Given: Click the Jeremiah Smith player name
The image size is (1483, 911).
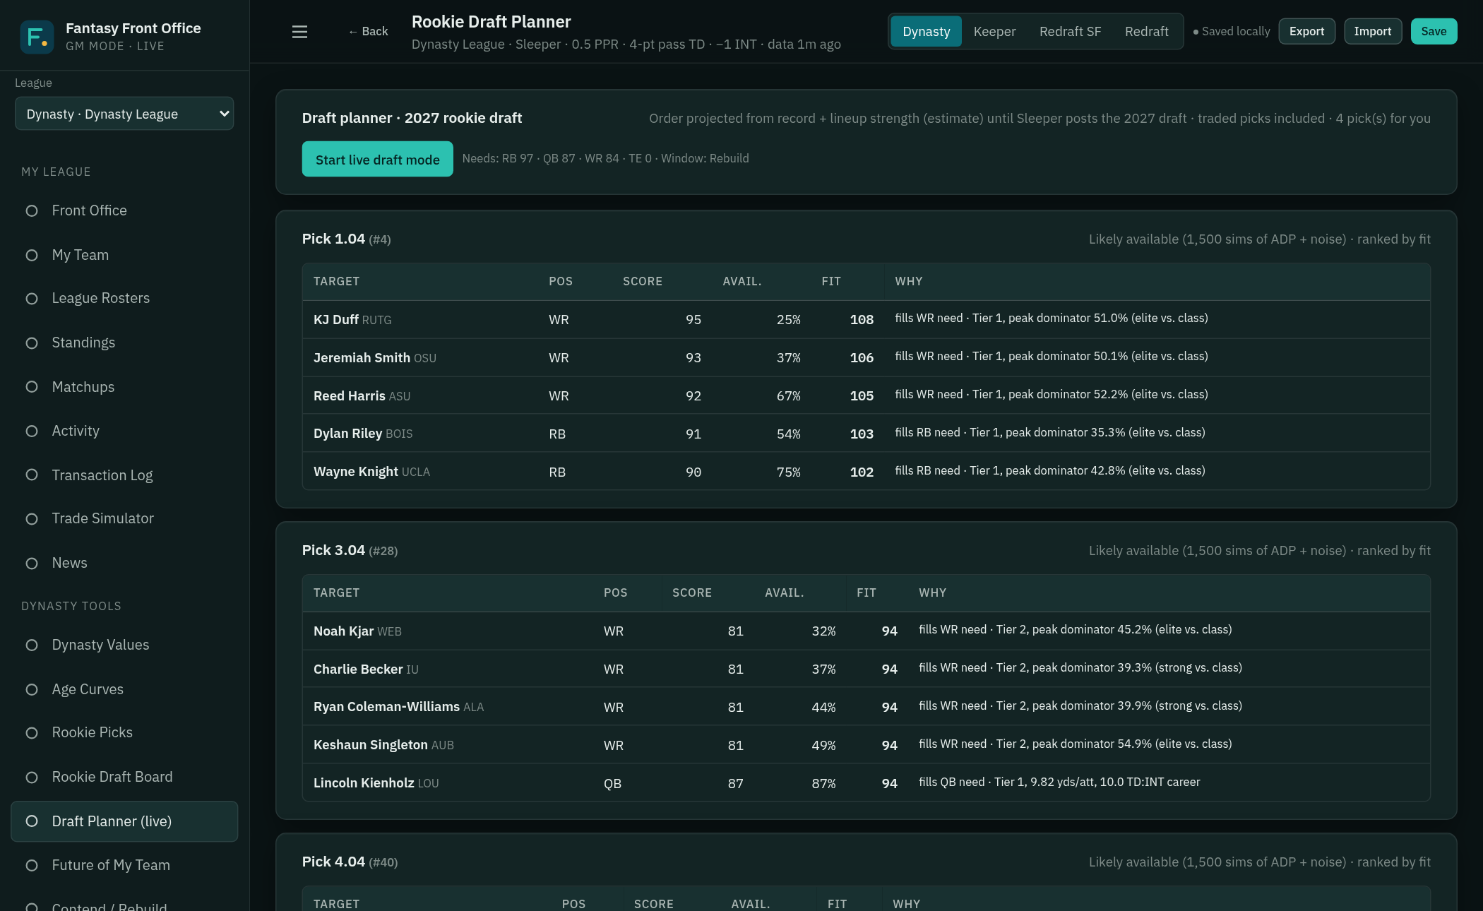Looking at the screenshot, I should [362, 358].
